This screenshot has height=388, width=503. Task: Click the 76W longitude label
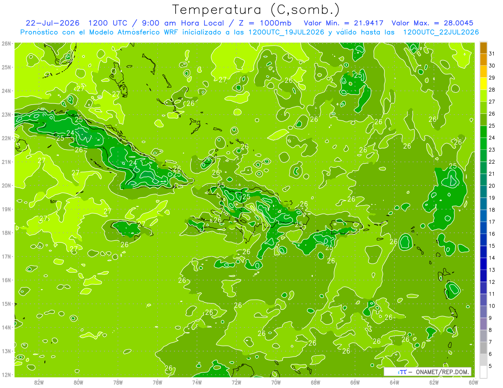[157, 382]
